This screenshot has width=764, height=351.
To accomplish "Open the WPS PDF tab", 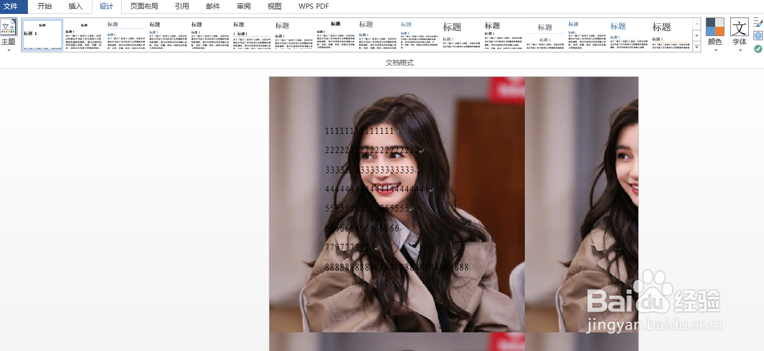I will click(x=314, y=6).
